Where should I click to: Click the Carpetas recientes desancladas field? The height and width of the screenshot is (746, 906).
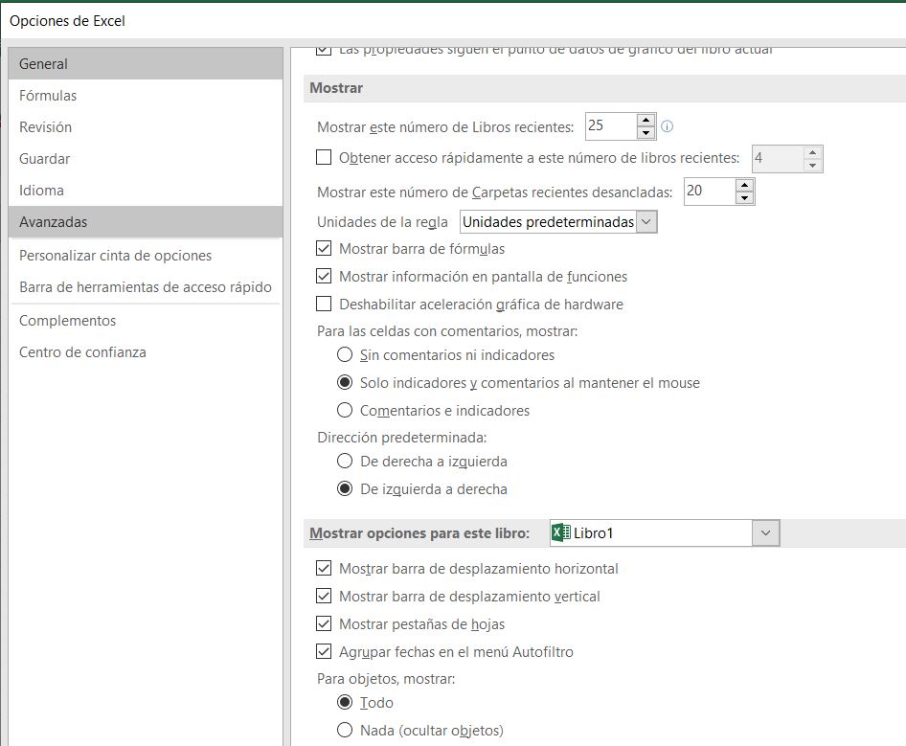tap(710, 192)
